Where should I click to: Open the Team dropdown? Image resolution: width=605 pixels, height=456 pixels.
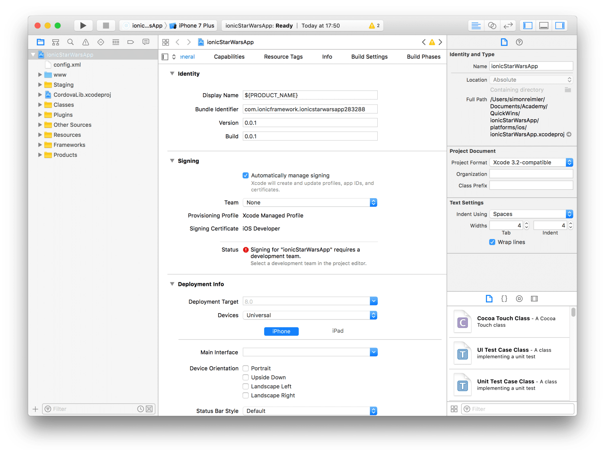coord(310,202)
